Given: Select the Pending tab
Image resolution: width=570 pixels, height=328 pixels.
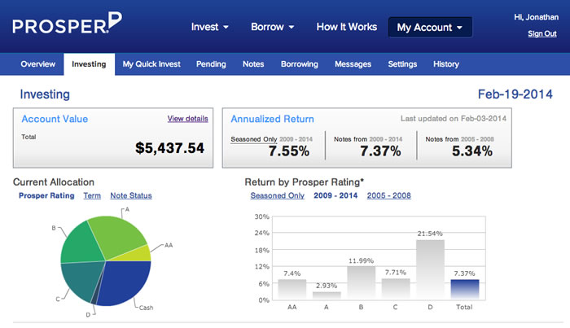Looking at the screenshot, I should [x=211, y=64].
